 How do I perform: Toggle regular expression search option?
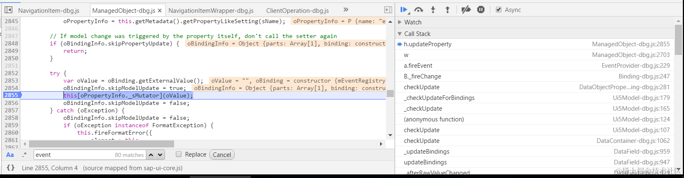[x=24, y=155]
